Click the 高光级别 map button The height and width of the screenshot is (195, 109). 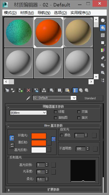pyautogui.click(x=53, y=165)
